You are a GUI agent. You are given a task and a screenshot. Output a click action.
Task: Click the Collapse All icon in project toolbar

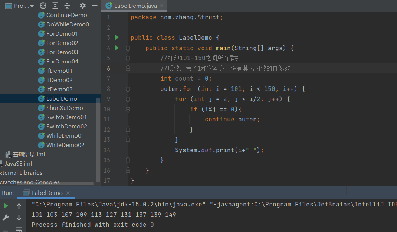pyautogui.click(x=67, y=6)
